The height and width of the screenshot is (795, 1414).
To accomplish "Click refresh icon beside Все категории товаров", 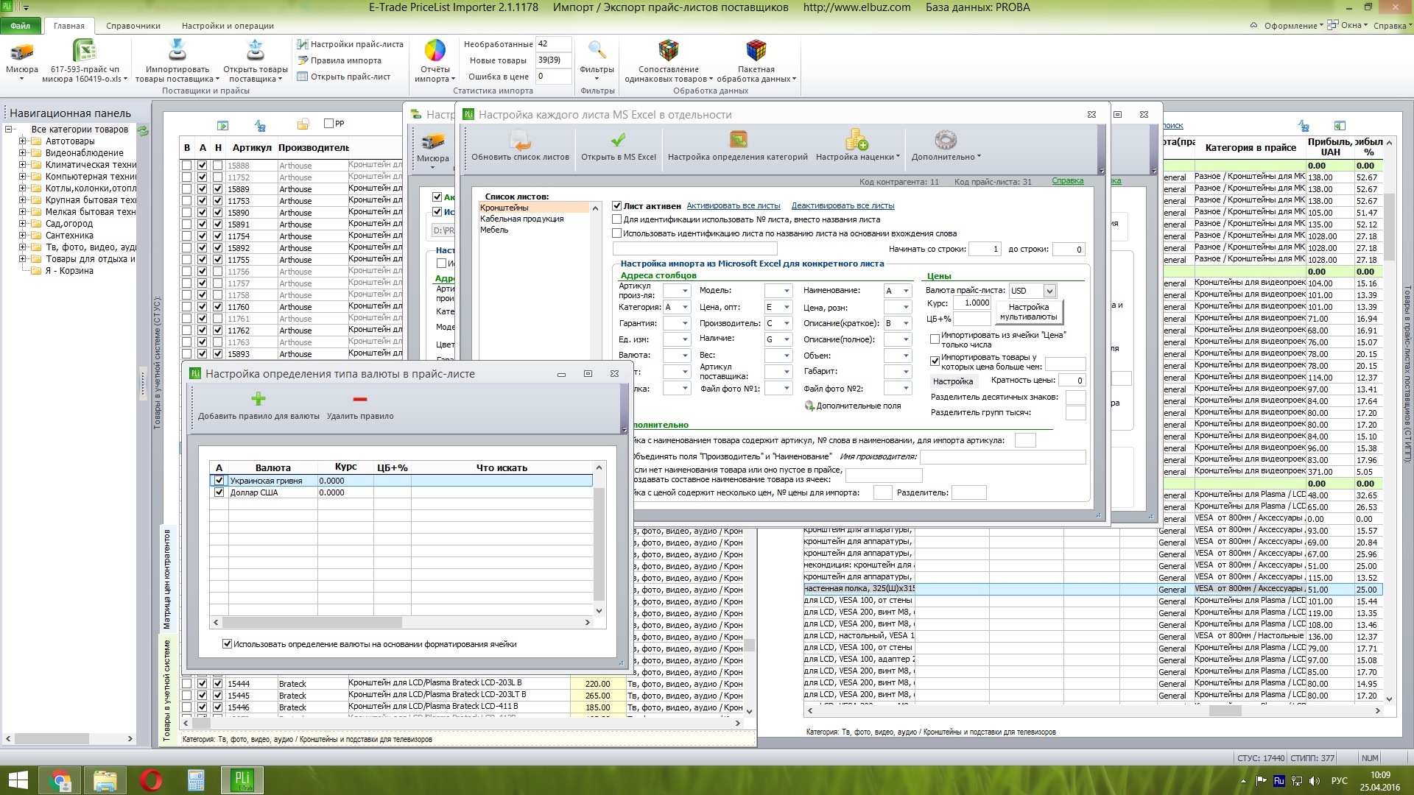I will 143,131.
